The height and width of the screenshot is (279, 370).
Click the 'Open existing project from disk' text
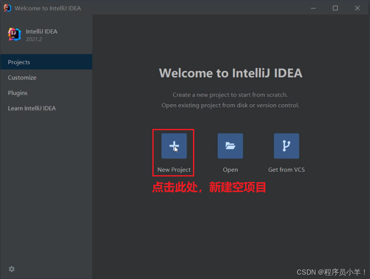click(230, 105)
